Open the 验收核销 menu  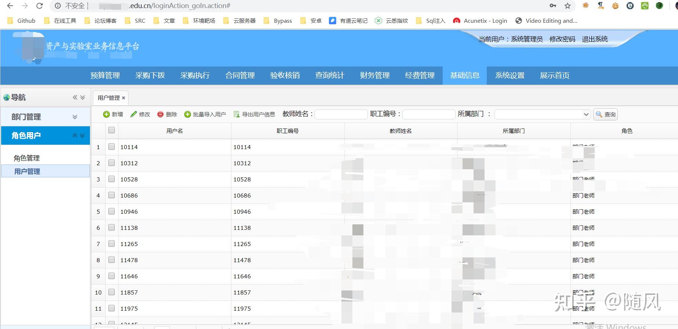point(285,76)
